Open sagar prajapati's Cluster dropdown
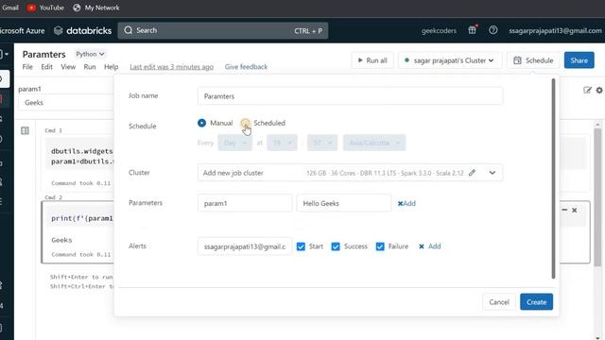Screen dimensions: 605x340 [450, 60]
